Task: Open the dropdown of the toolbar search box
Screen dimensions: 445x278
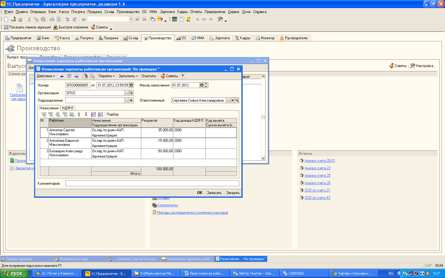Action: pos(131,19)
